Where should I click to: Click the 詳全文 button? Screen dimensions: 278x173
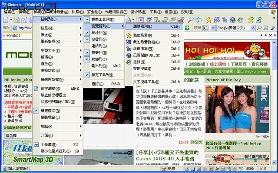(196, 142)
